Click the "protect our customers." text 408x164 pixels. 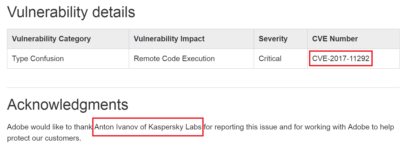44,138
